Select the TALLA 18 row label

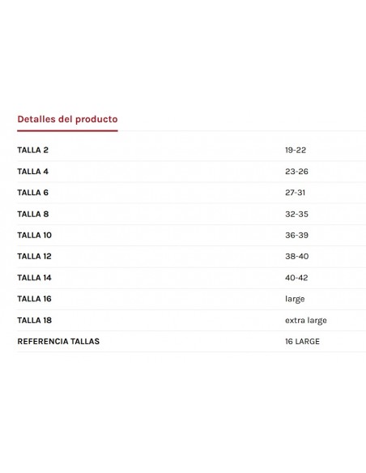click(34, 321)
